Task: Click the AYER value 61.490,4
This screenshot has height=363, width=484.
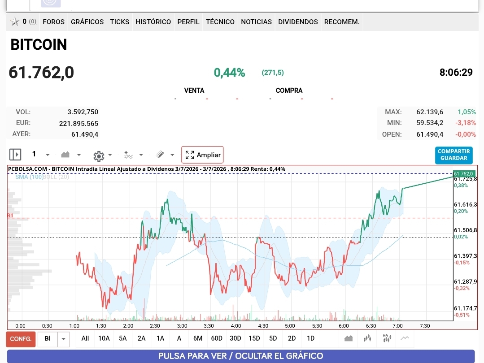Action: [x=85, y=134]
